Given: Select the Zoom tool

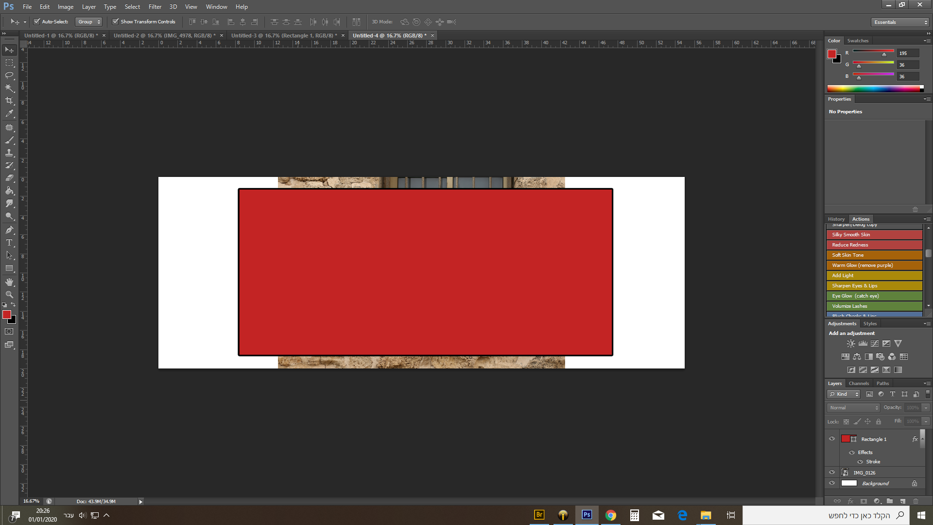Looking at the screenshot, I should 9,294.
